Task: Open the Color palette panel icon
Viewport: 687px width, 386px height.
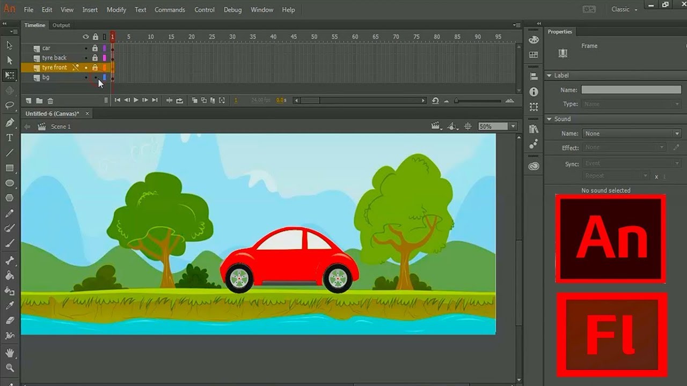Action: pos(533,40)
